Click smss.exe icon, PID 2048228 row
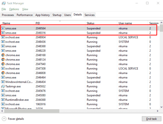The image size is (163, 124). pyautogui.click(x=3, y=51)
